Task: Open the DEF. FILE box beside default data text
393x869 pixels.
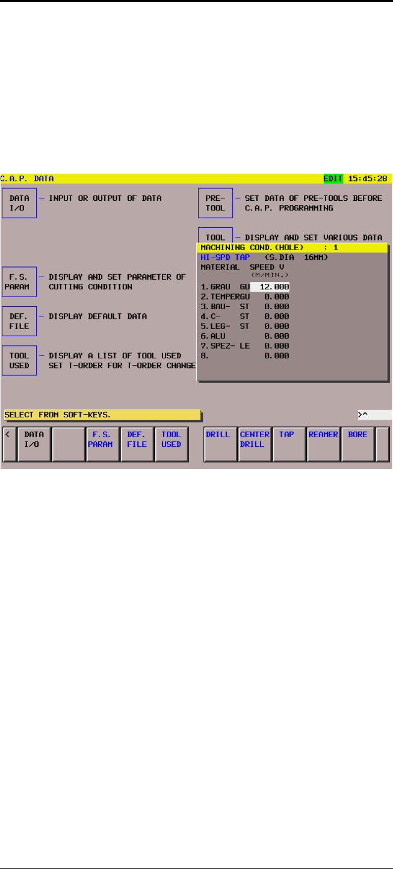Action: point(19,321)
